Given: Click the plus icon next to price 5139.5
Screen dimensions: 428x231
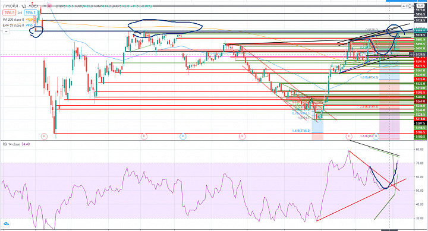Looking at the screenshot, I should click(411, 55).
